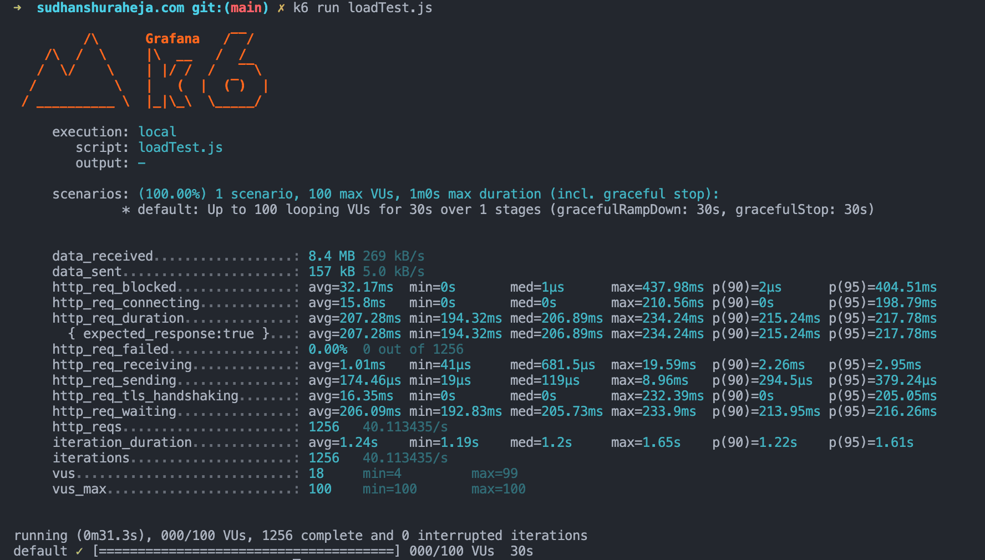
Task: Click http_req_waiting 'p(95)=216.26ms'
Action: click(x=882, y=411)
